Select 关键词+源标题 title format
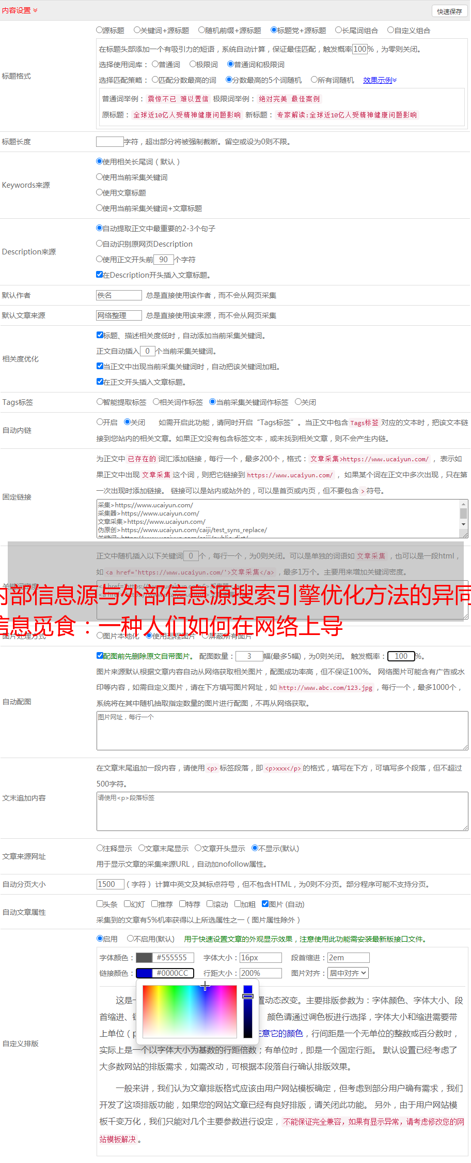 pos(137,30)
